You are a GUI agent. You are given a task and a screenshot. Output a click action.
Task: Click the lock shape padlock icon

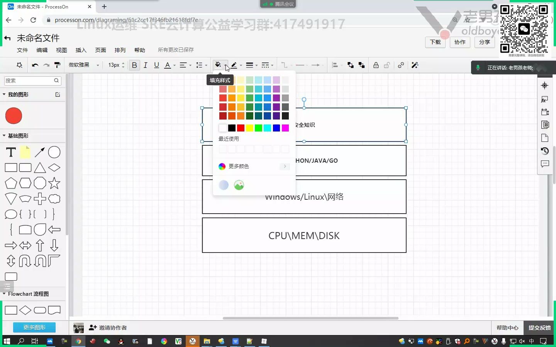point(376,65)
